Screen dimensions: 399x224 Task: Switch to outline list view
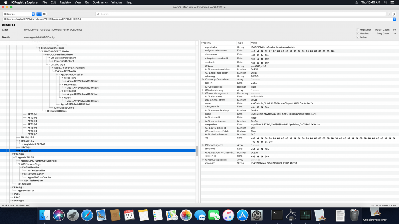coord(39,14)
